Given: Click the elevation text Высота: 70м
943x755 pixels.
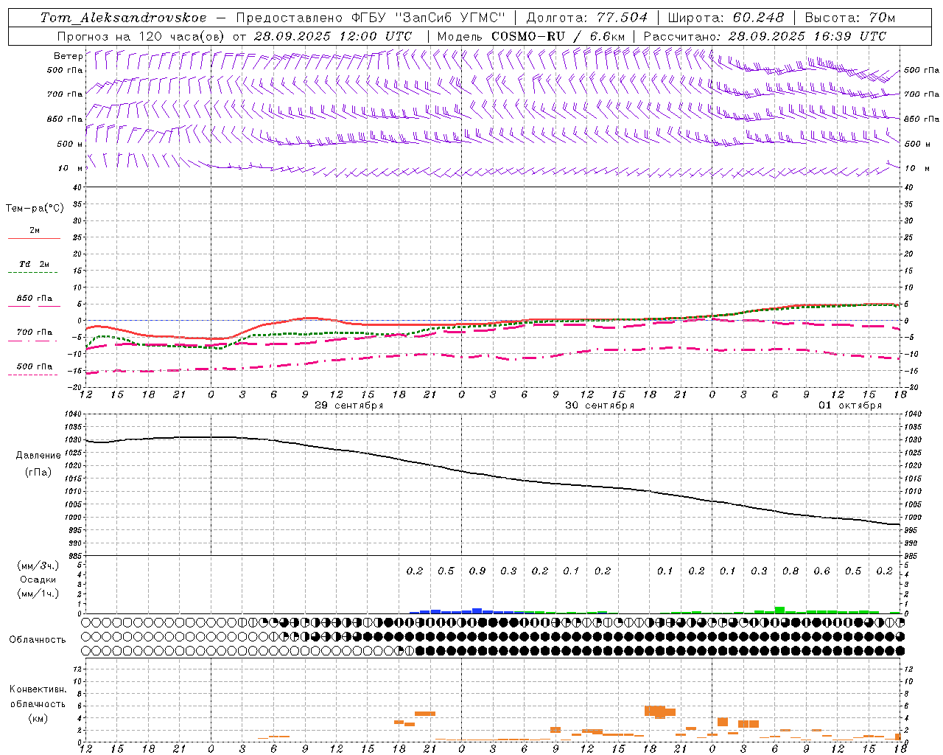Looking at the screenshot, I should (x=850, y=17).
